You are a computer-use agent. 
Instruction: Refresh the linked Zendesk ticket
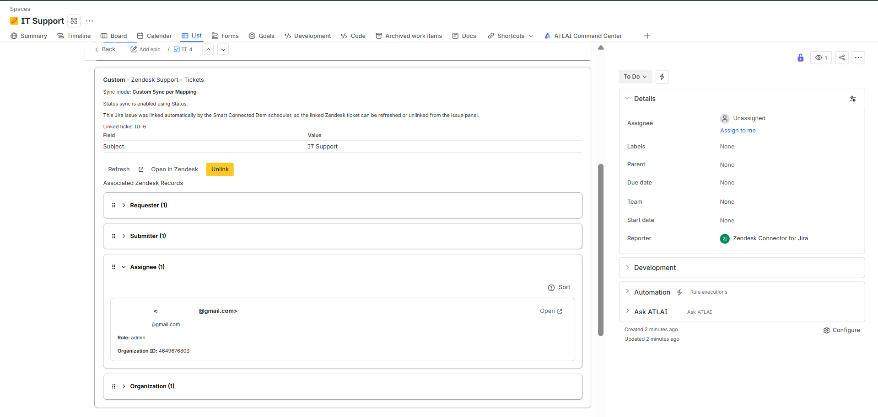[119, 169]
